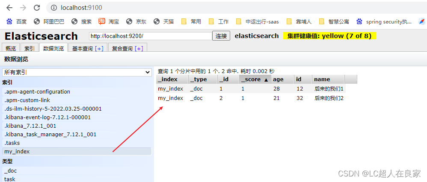Select the .apm-custom-link index

pos(77,100)
